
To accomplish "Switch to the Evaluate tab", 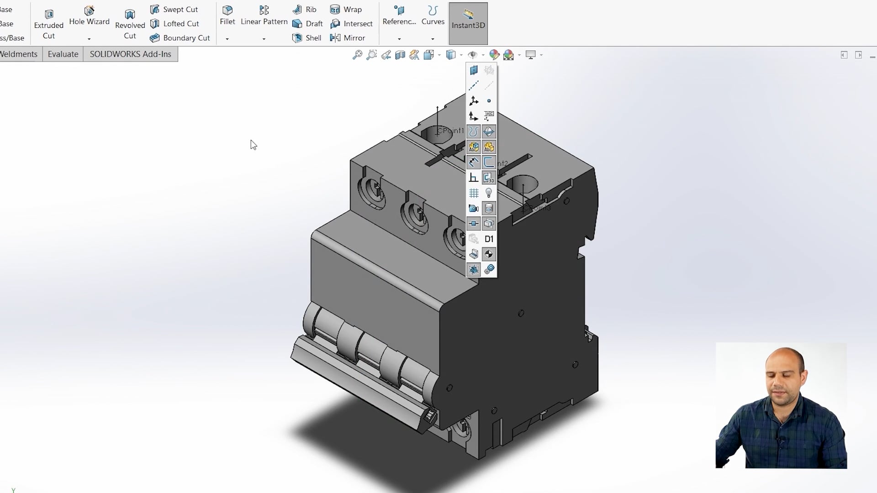I will pos(63,54).
